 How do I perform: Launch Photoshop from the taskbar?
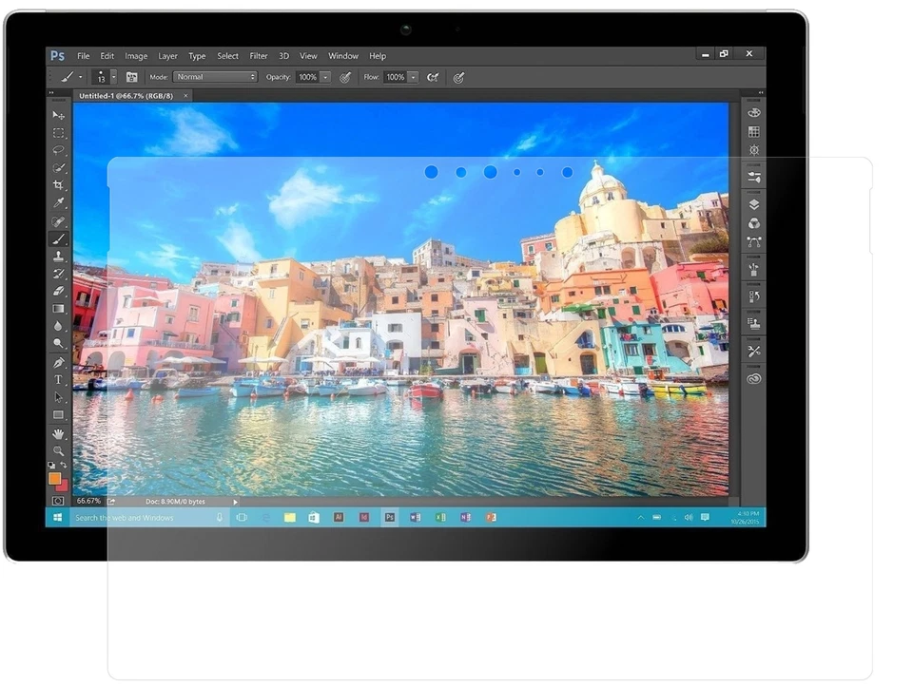tap(389, 518)
